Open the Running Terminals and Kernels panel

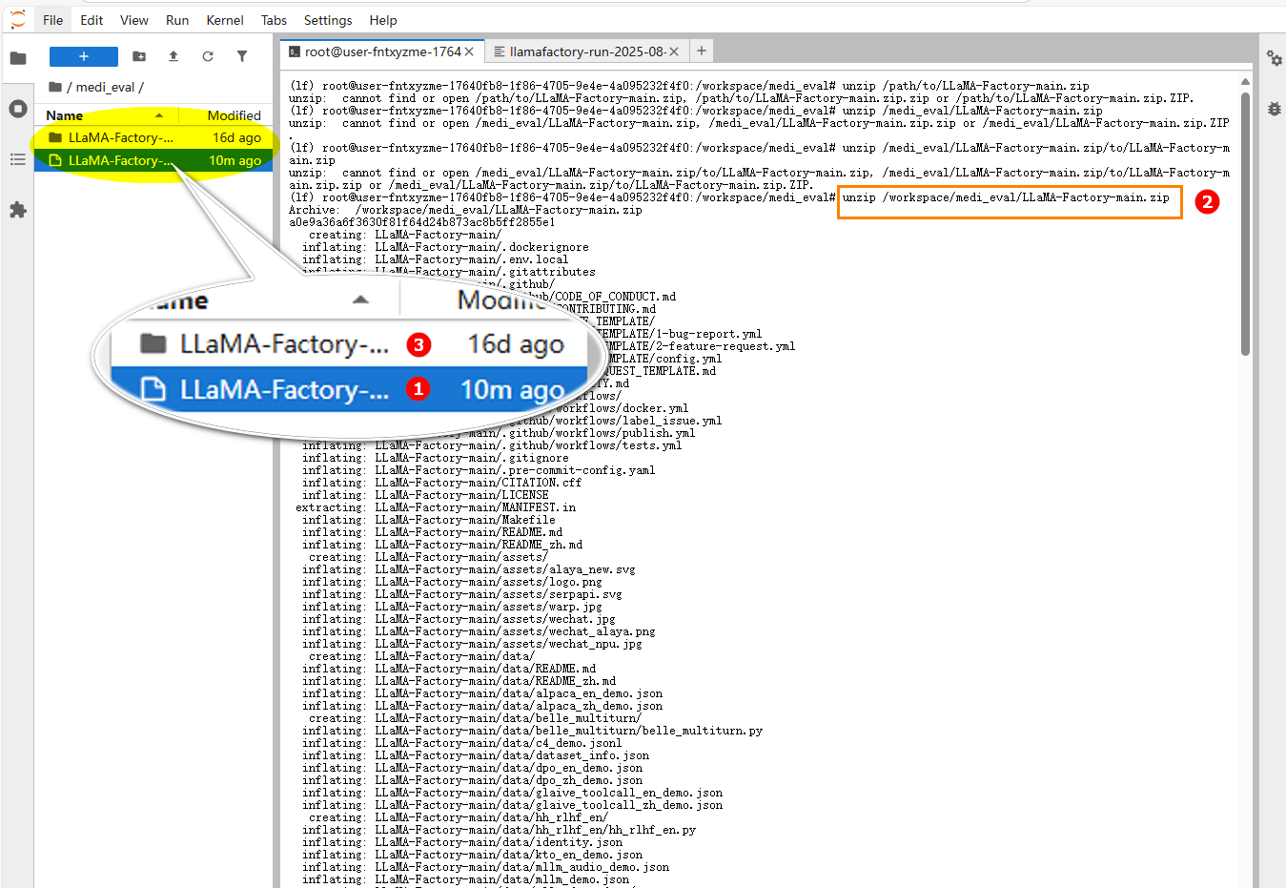[x=17, y=109]
